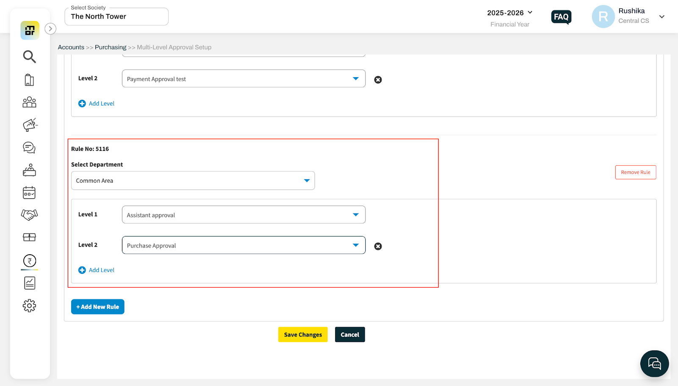Expand the sidebar with arrow toggle
Image resolution: width=678 pixels, height=386 pixels.
(x=50, y=29)
